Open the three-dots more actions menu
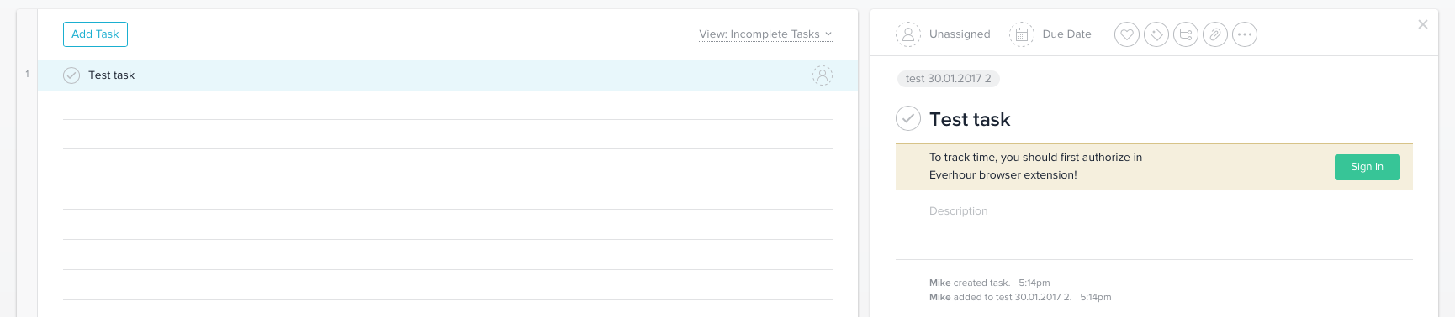Viewport: 1455px width, 317px height. [x=1245, y=34]
